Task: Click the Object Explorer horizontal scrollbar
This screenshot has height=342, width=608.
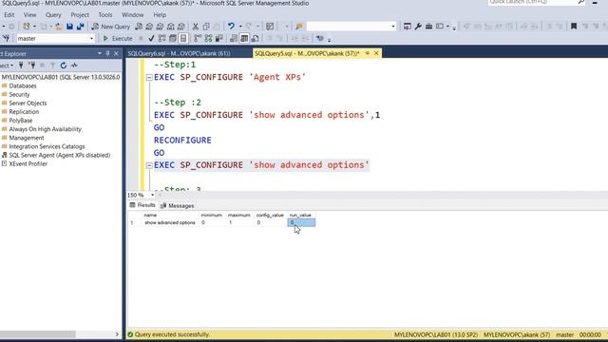Action: pyautogui.click(x=38, y=334)
